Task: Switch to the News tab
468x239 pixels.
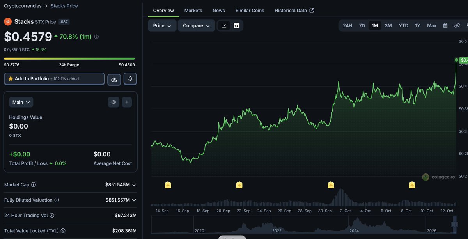Action: [x=219, y=11]
